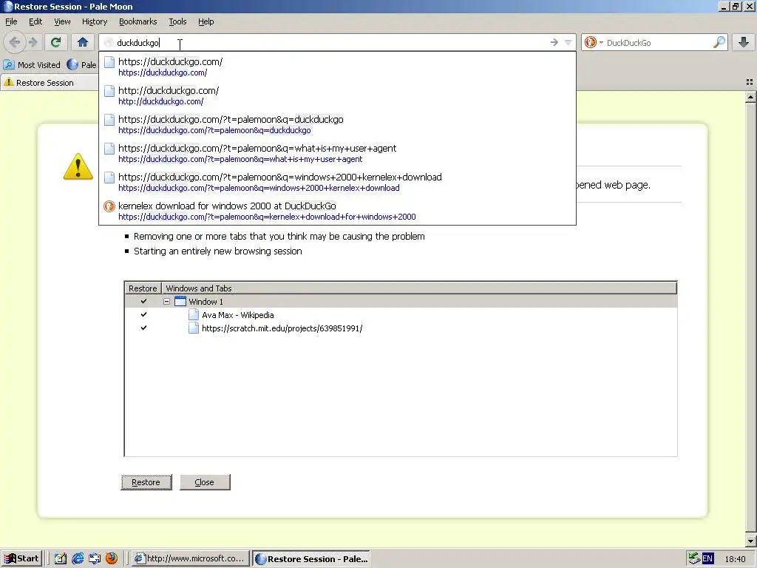Select the Restore Session tab

tap(48, 83)
